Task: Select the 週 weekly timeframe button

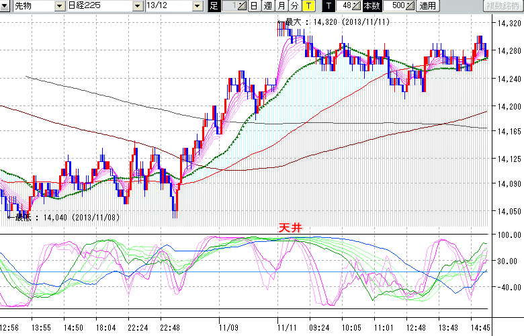Action: [x=267, y=6]
